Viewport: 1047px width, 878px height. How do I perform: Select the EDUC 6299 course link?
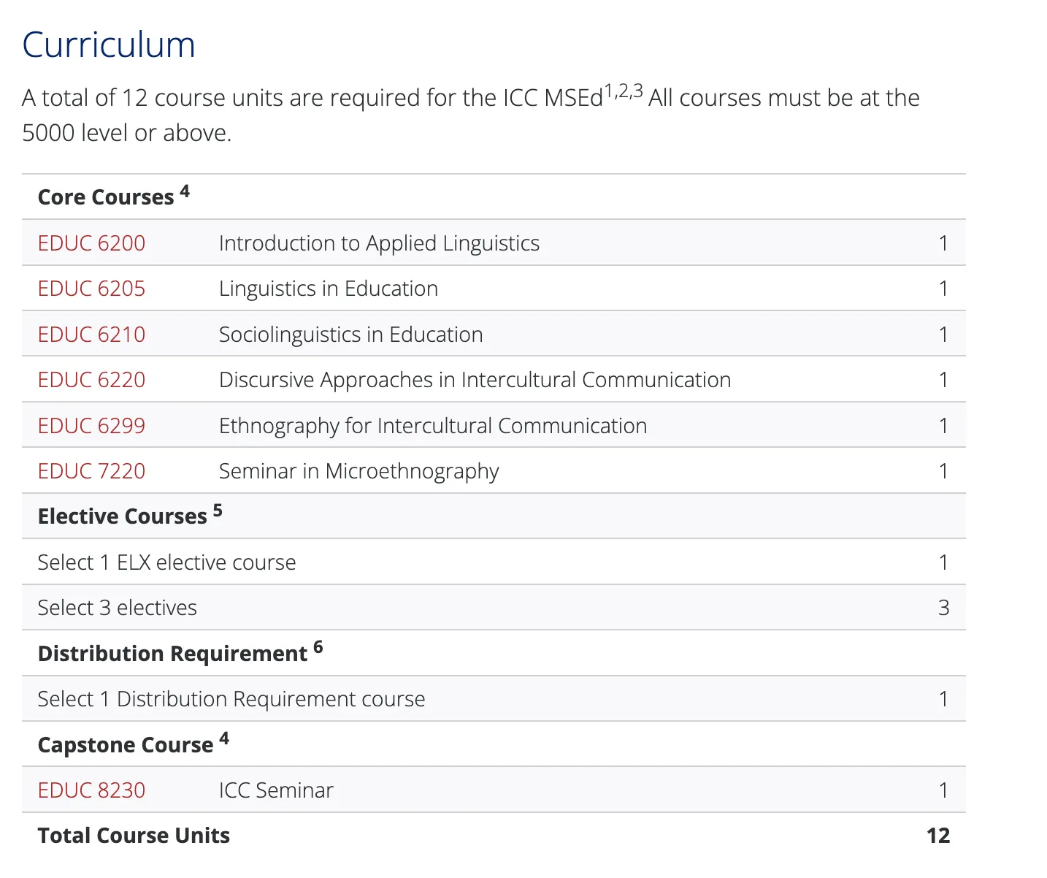(91, 426)
